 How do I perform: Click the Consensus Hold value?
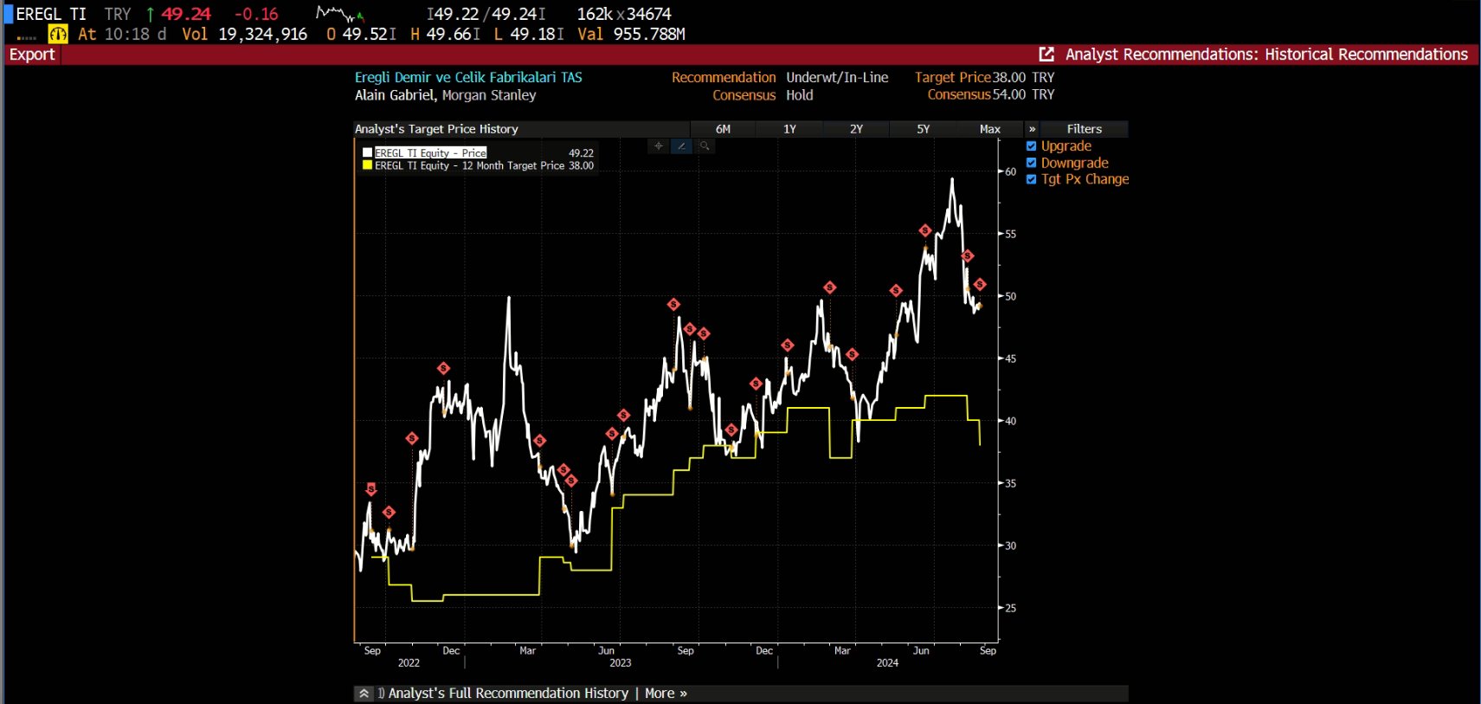click(800, 95)
